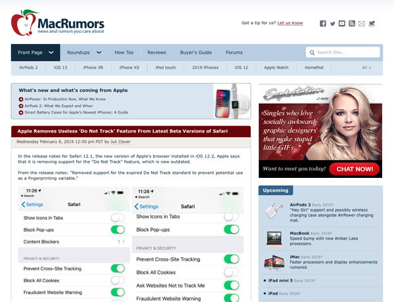
Task: Toggle Prevent Cross-Site Tracking in right screenshot
Action: (x=231, y=259)
